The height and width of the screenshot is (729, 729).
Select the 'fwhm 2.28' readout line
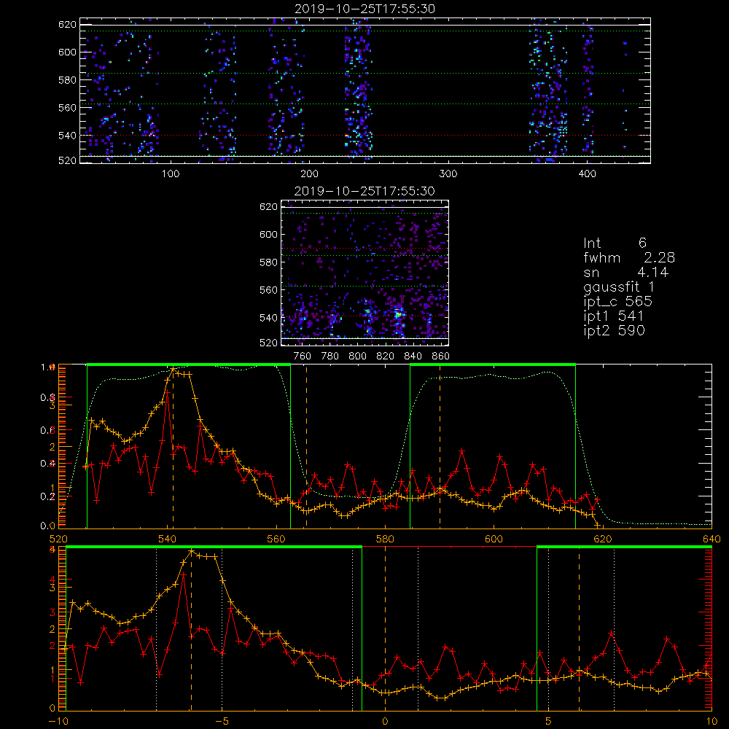pos(628,257)
